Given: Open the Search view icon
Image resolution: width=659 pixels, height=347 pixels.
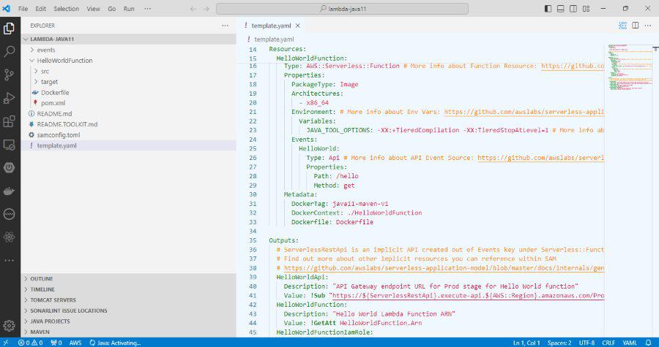Looking at the screenshot, I should point(9,52).
